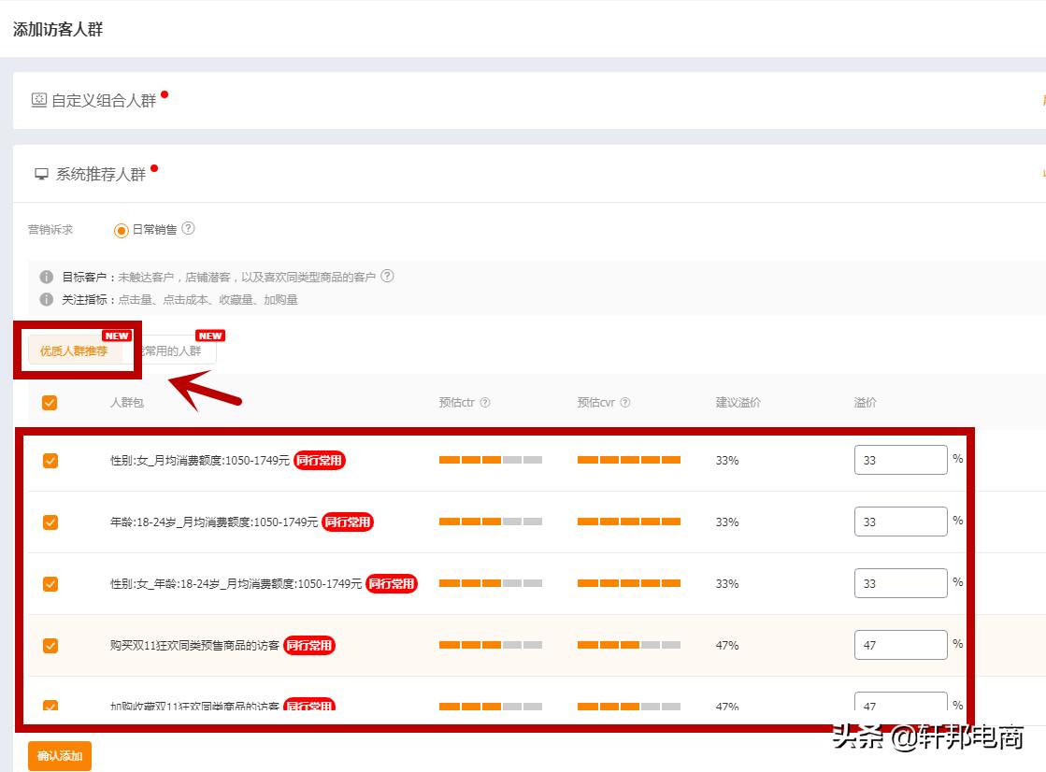Click the info icon before 关注指标
Image resolution: width=1046 pixels, height=772 pixels.
(46, 300)
